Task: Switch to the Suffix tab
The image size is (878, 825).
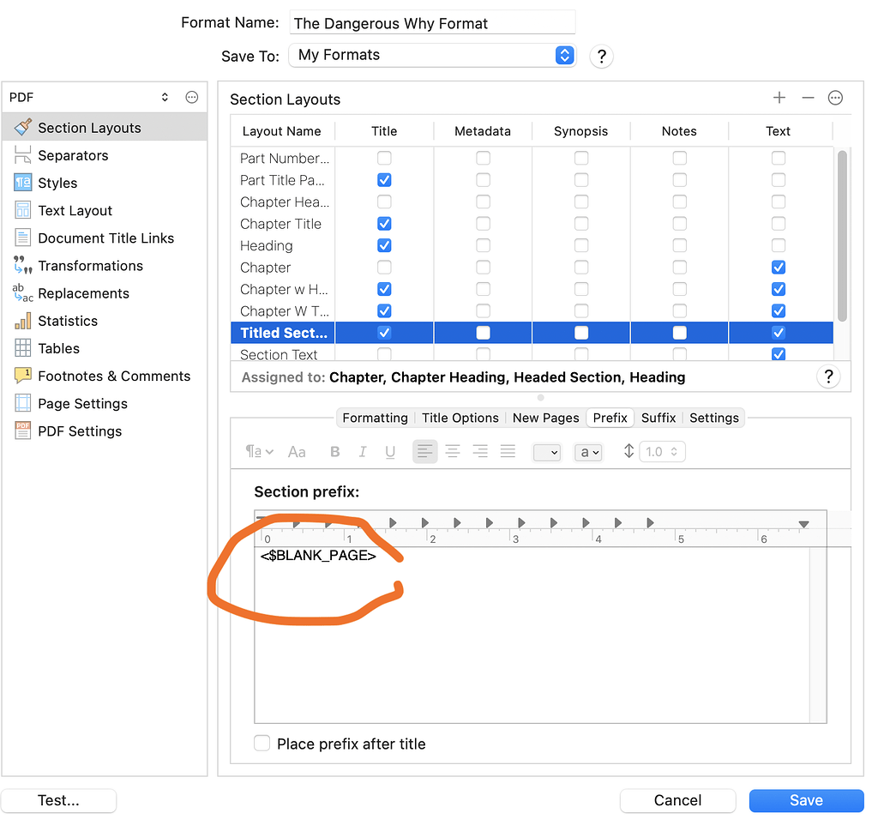Action: pos(658,418)
